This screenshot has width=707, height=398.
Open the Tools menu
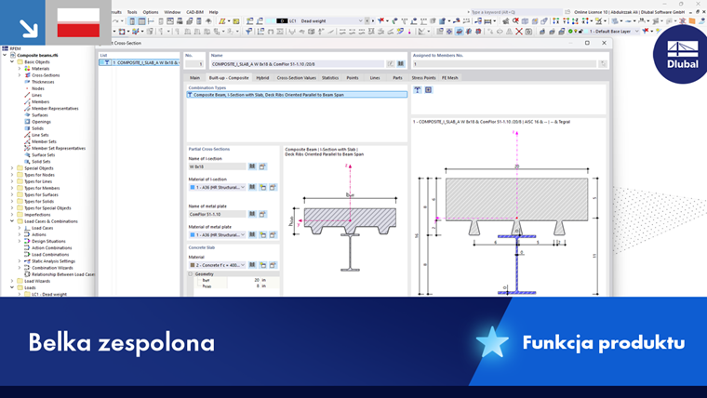point(132,12)
